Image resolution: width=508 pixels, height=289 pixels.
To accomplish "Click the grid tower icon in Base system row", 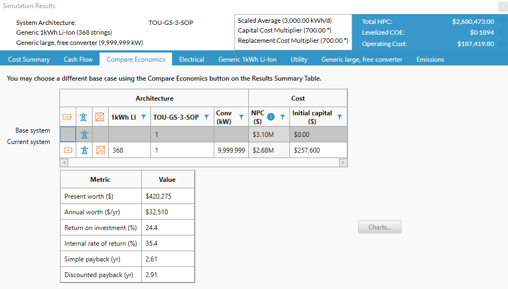I will click(x=84, y=134).
